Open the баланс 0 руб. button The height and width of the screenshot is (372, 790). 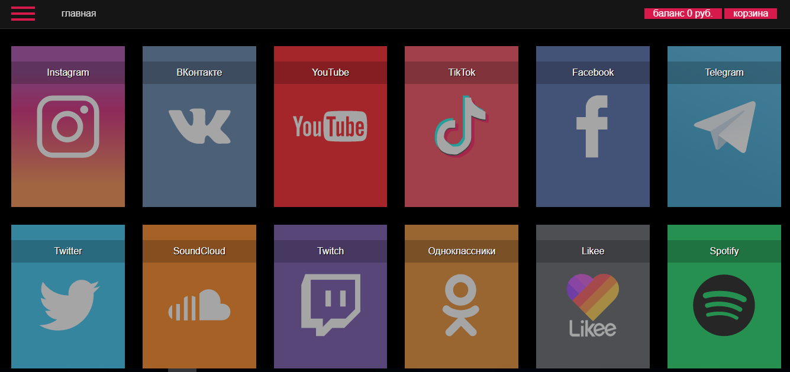(x=683, y=14)
